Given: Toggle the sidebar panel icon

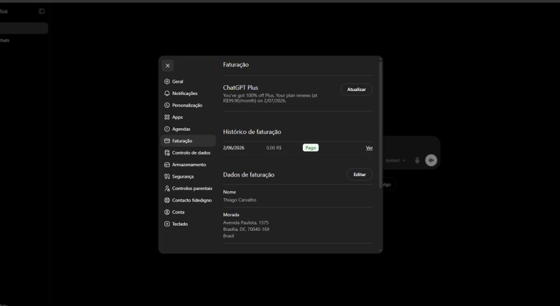Looking at the screenshot, I should (x=41, y=11).
